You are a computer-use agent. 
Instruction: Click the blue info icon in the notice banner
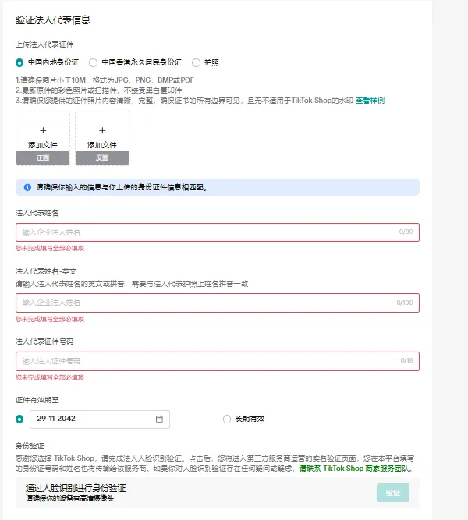26,187
